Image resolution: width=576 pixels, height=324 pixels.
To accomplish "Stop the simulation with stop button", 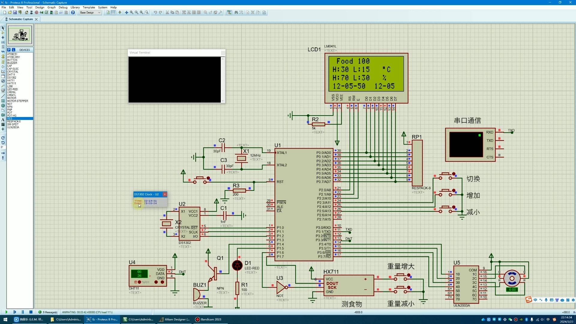I will (31, 312).
